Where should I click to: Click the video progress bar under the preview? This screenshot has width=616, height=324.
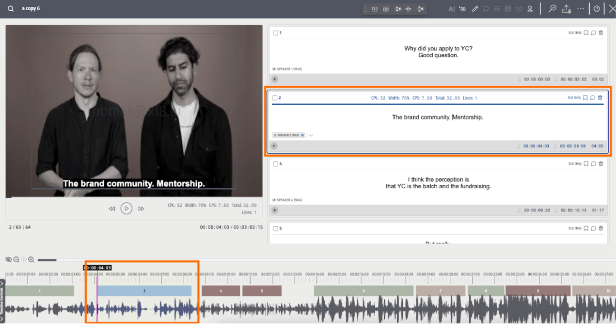point(134,197)
